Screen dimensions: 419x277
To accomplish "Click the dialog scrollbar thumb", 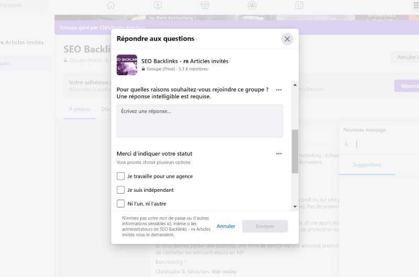I will point(295,152).
